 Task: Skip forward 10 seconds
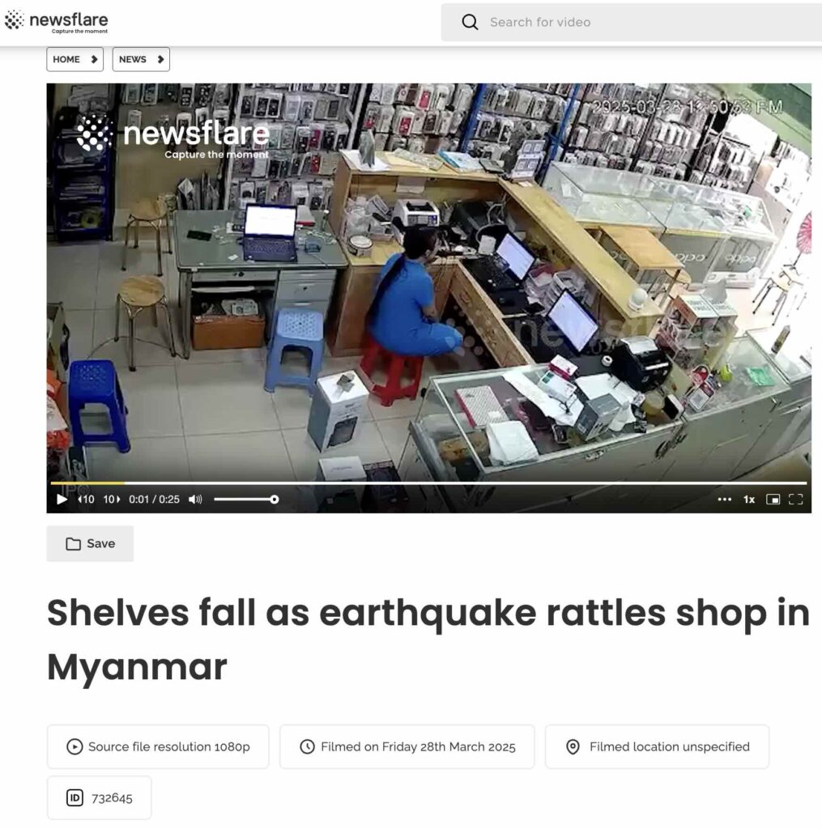click(112, 499)
